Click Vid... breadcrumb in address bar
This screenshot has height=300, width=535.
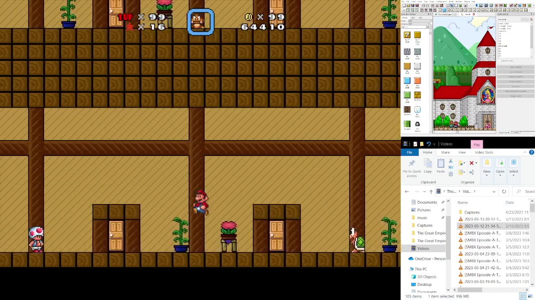466,192
